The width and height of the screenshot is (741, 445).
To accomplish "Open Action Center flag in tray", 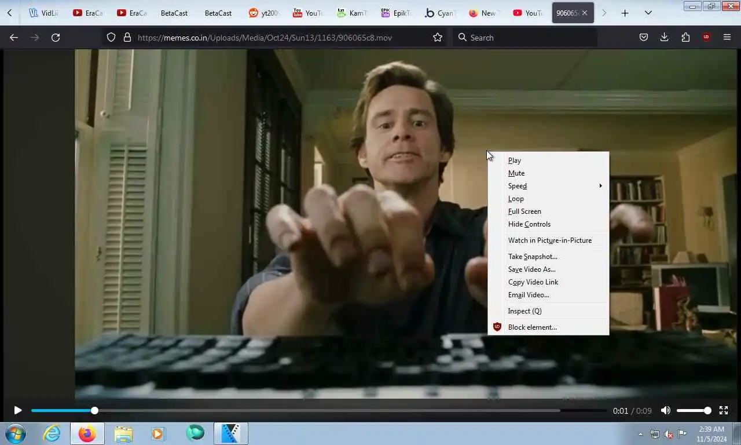I will 683,434.
